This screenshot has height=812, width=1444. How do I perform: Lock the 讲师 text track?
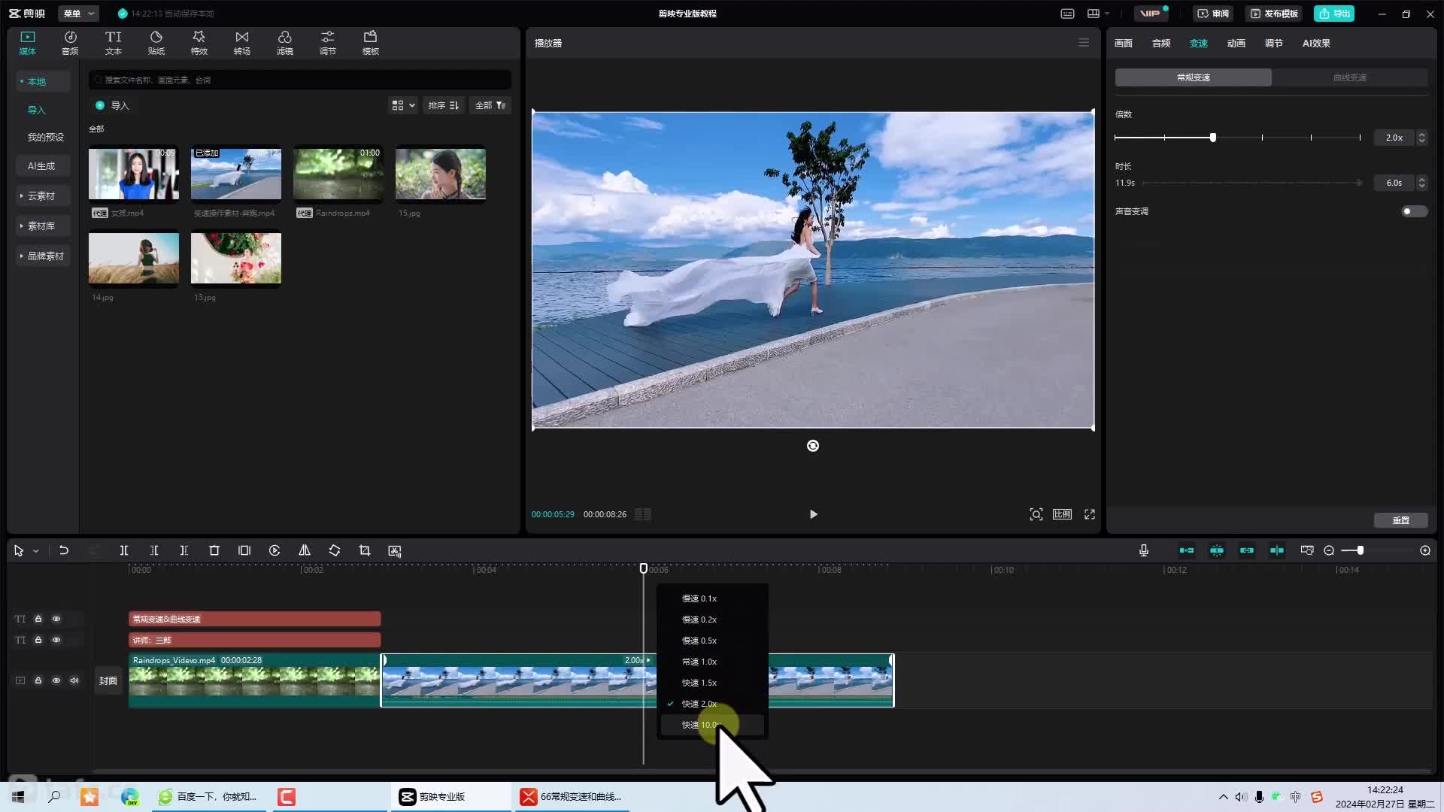[38, 640]
